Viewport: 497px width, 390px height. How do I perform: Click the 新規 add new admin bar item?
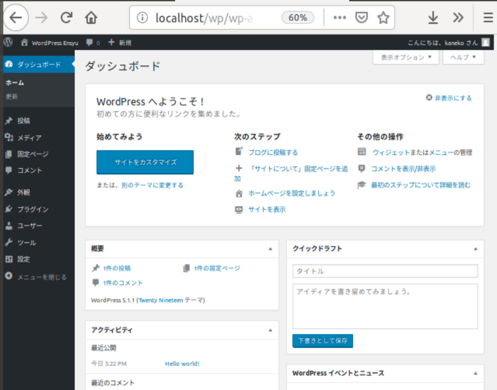click(x=120, y=42)
